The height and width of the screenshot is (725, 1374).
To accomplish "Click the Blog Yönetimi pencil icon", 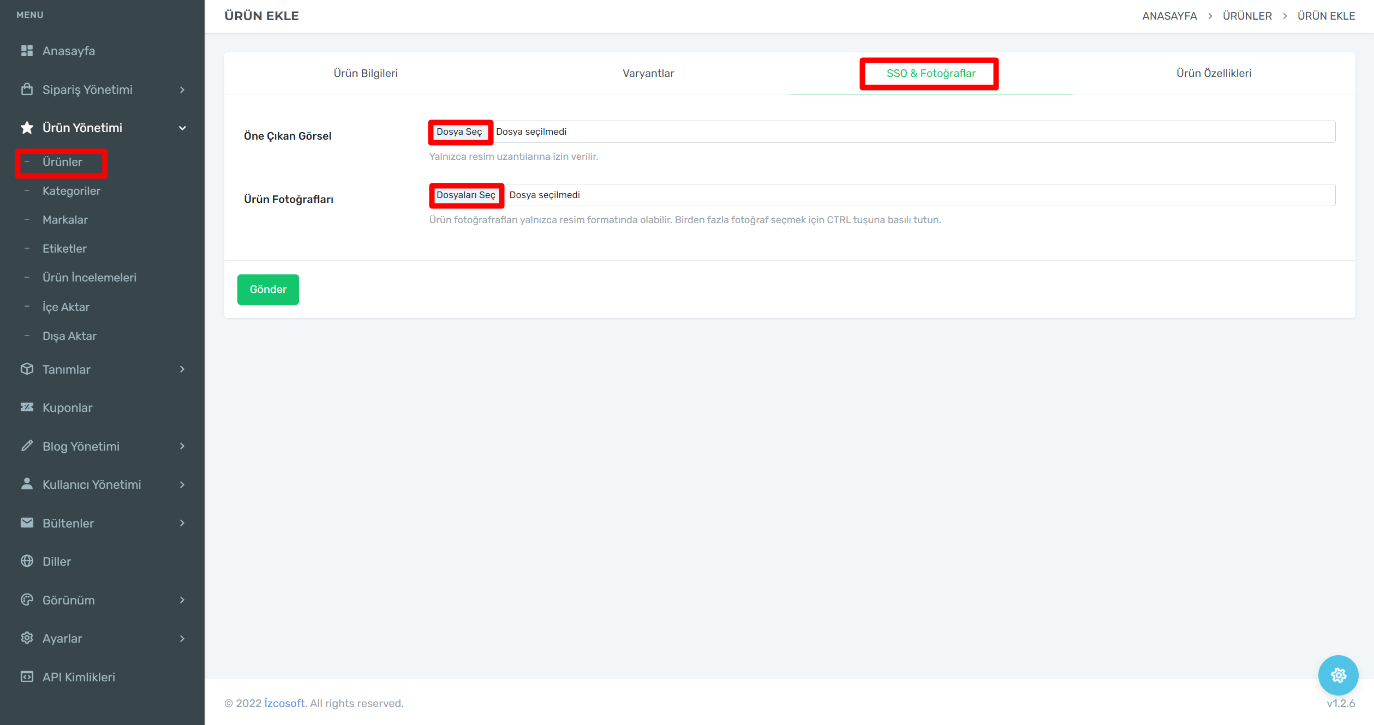I will point(27,446).
